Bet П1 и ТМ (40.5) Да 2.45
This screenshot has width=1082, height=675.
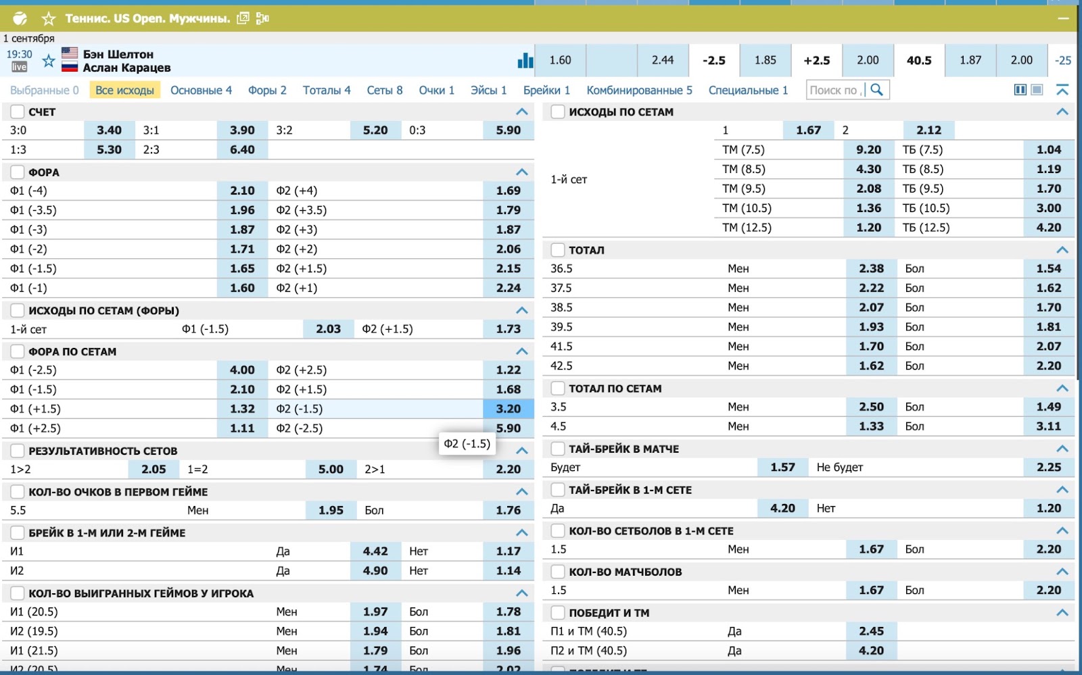[x=871, y=631]
